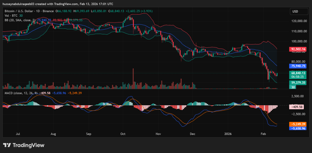Select the BB (20, SMA, close, 2) indicator legend

point(19,20)
